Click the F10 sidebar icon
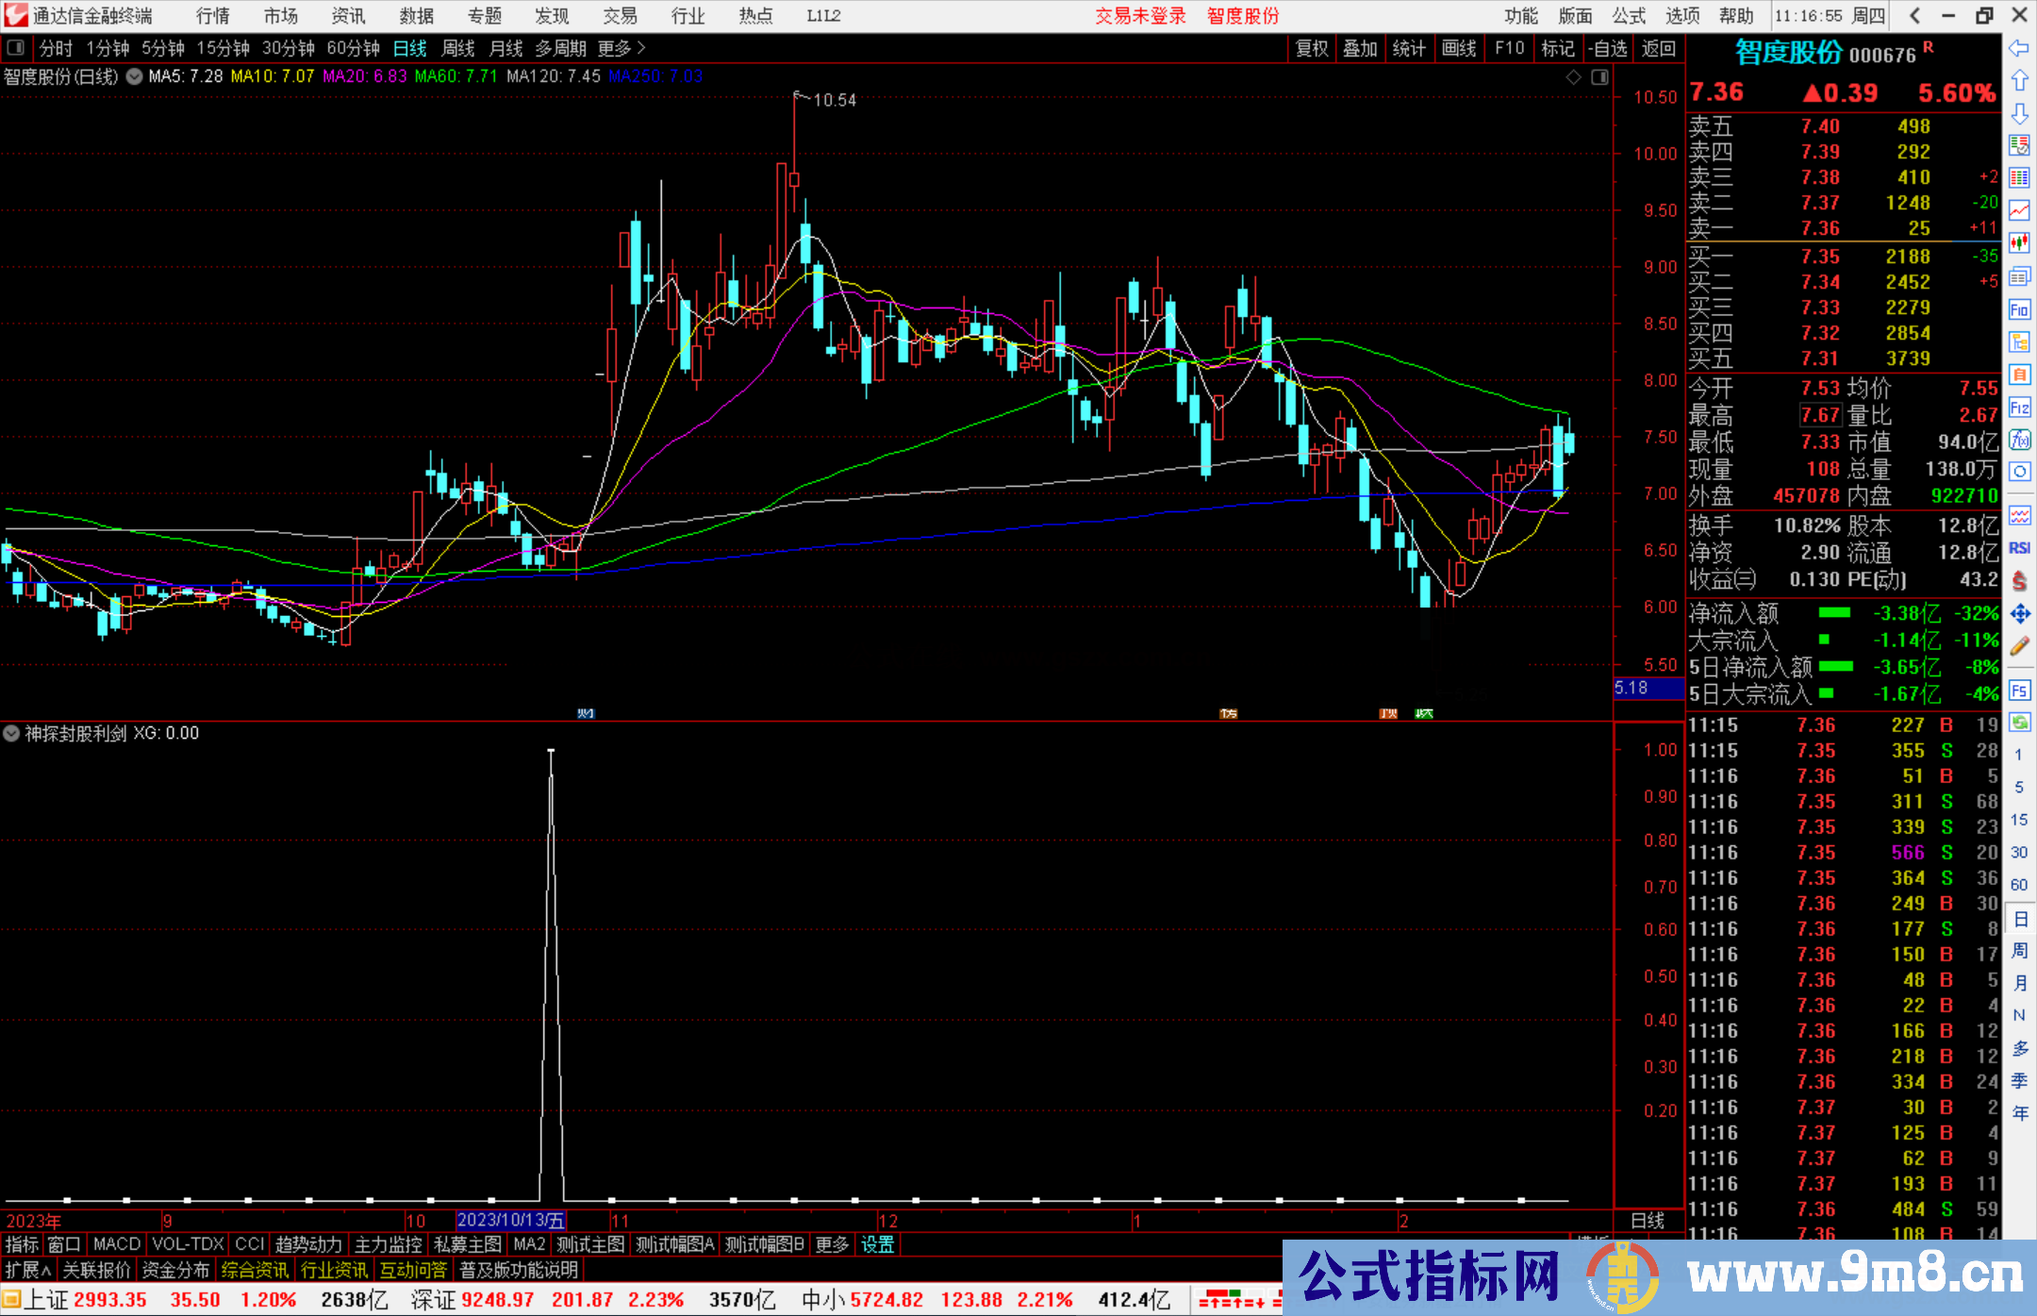 pyautogui.click(x=2019, y=309)
